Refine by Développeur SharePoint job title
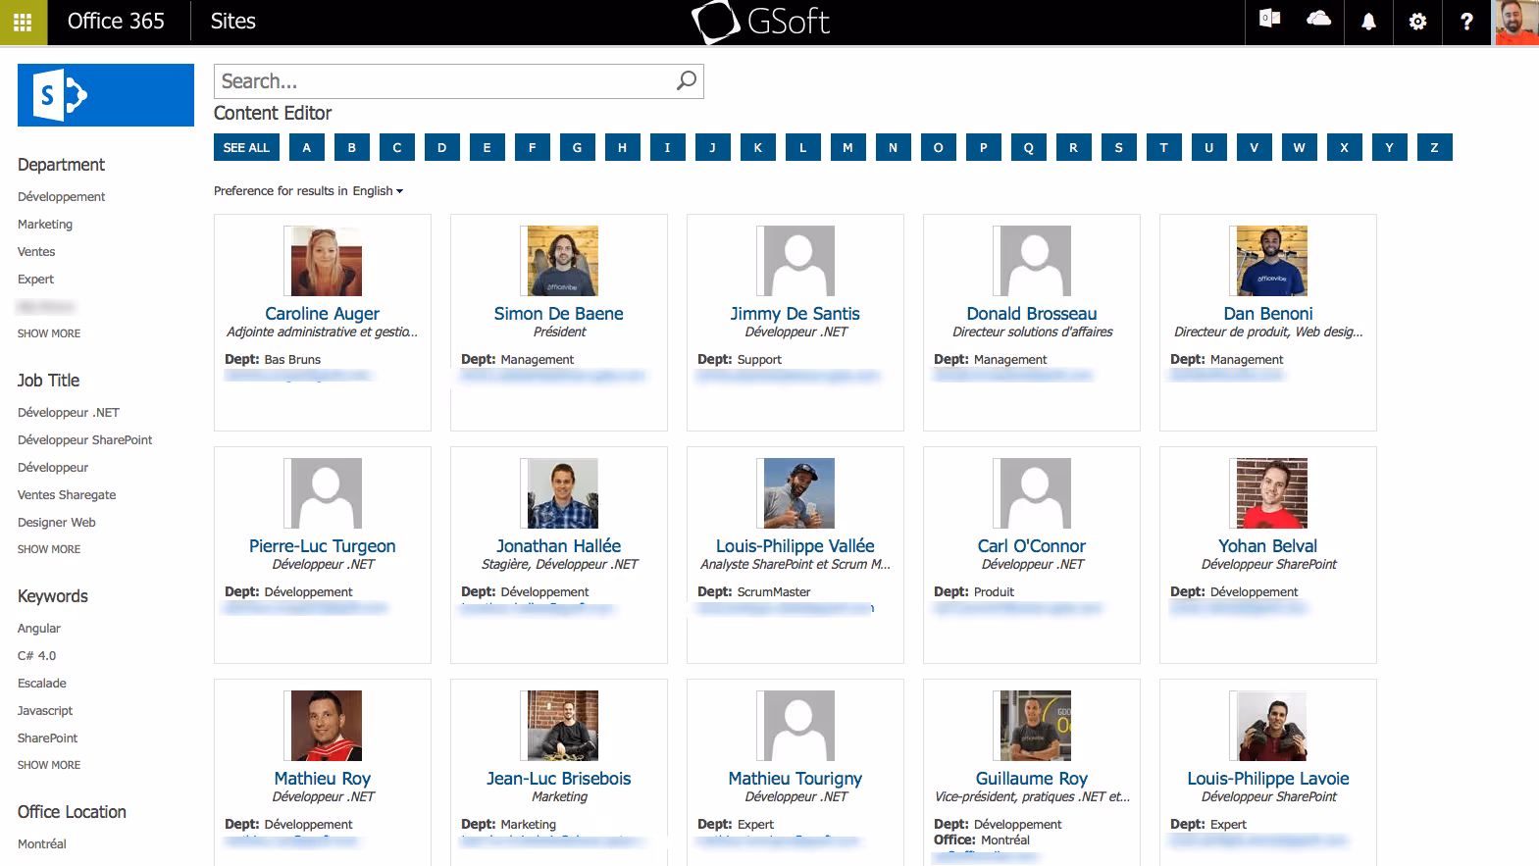The height and width of the screenshot is (866, 1539). coord(85,440)
